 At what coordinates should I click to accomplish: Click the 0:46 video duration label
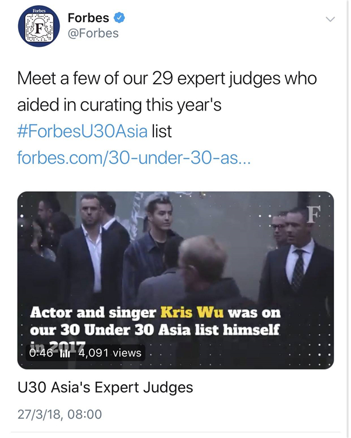[x=40, y=353]
